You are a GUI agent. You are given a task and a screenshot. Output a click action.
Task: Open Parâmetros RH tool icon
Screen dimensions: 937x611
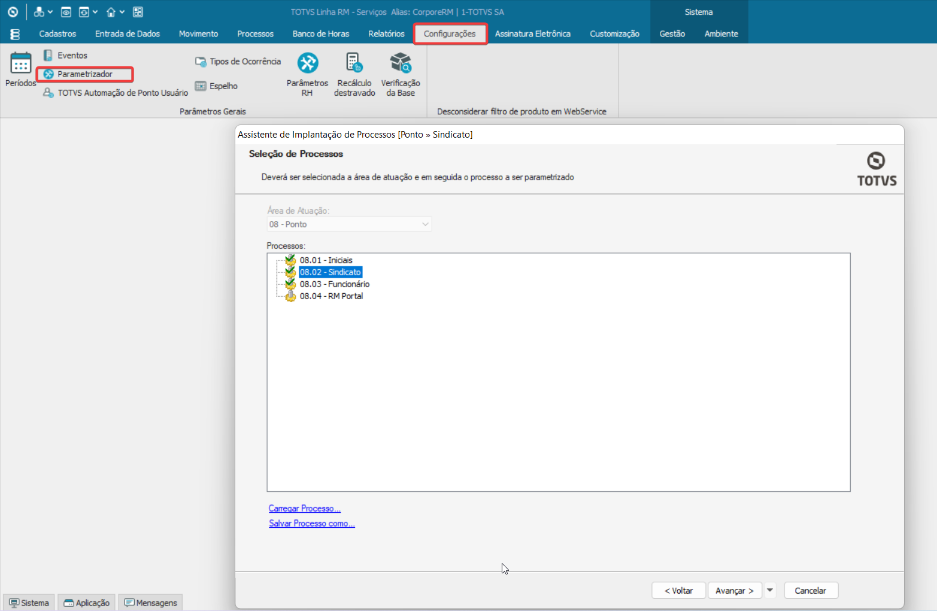pos(307,63)
